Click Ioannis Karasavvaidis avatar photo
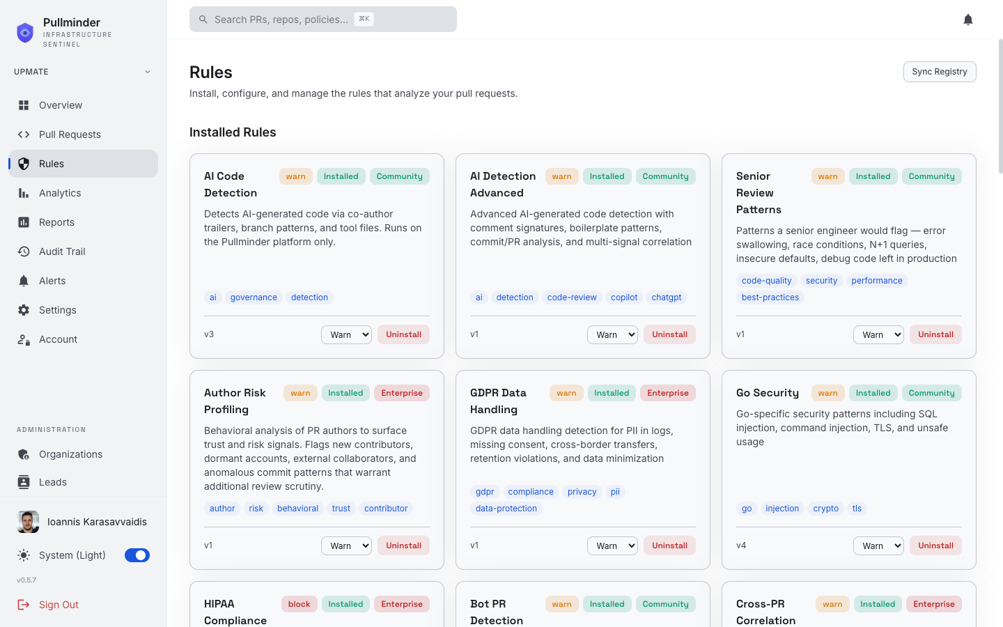This screenshot has height=627, width=1003. coord(28,522)
